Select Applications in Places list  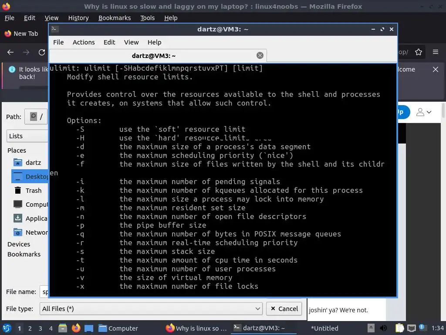pyautogui.click(x=30, y=219)
